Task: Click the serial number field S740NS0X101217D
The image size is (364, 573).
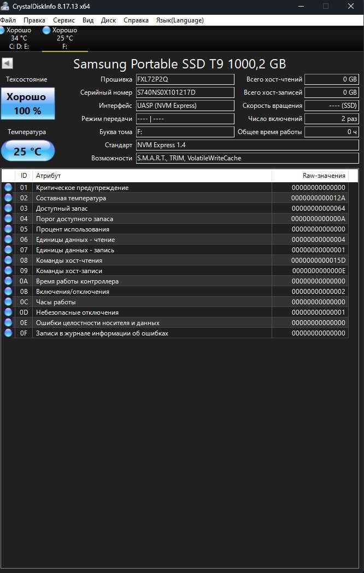Action: click(x=185, y=92)
